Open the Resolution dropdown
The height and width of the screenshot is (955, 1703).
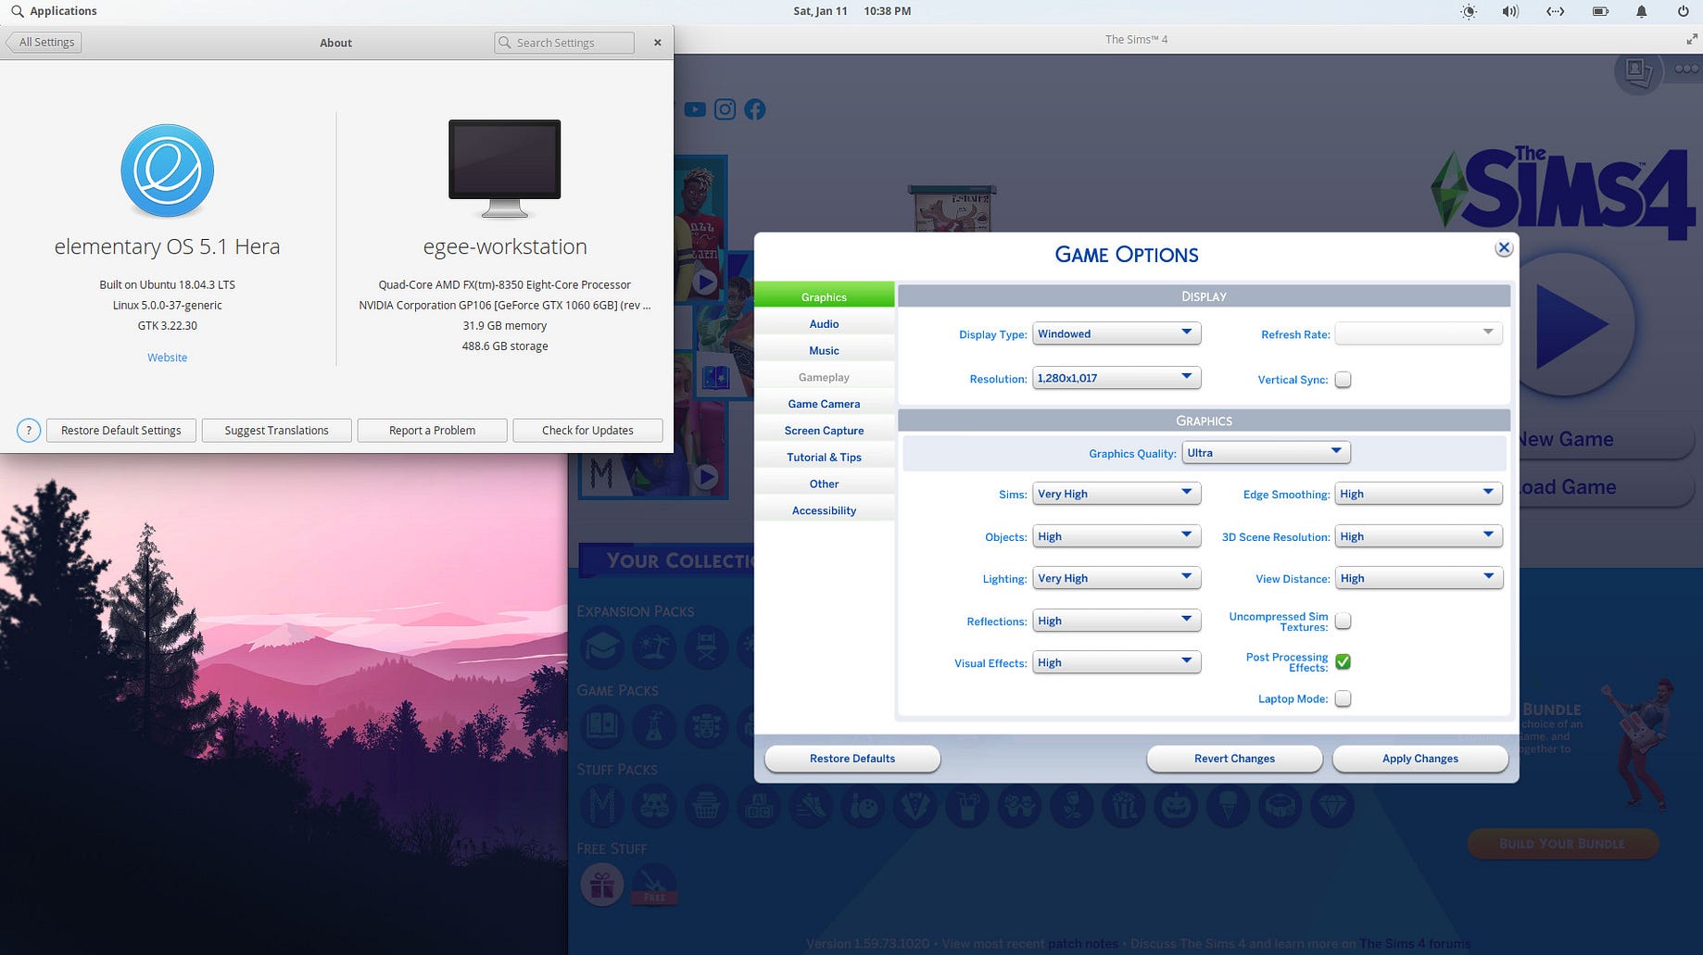pos(1116,378)
